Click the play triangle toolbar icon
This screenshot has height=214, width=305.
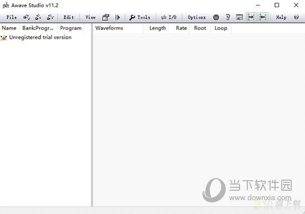(118, 17)
